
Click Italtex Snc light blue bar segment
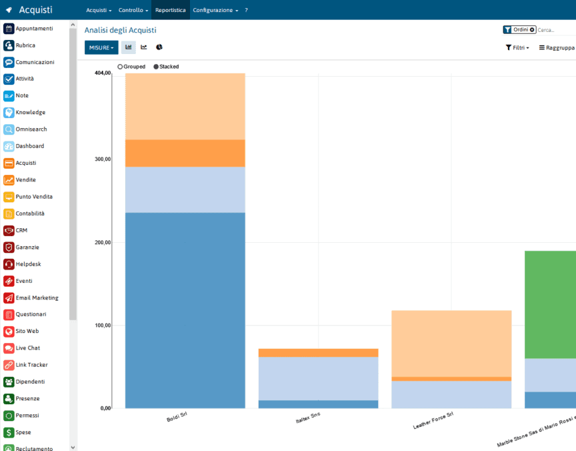point(319,378)
